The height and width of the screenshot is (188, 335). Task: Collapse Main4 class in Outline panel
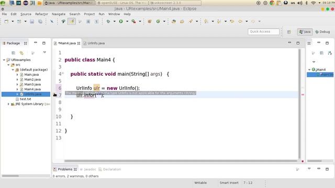pos(309,69)
